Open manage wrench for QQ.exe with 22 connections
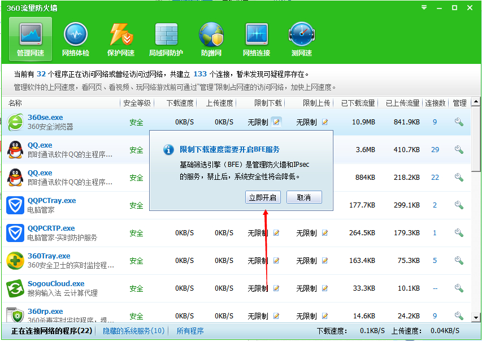Screen dimensions: 482x341 click(x=459, y=178)
